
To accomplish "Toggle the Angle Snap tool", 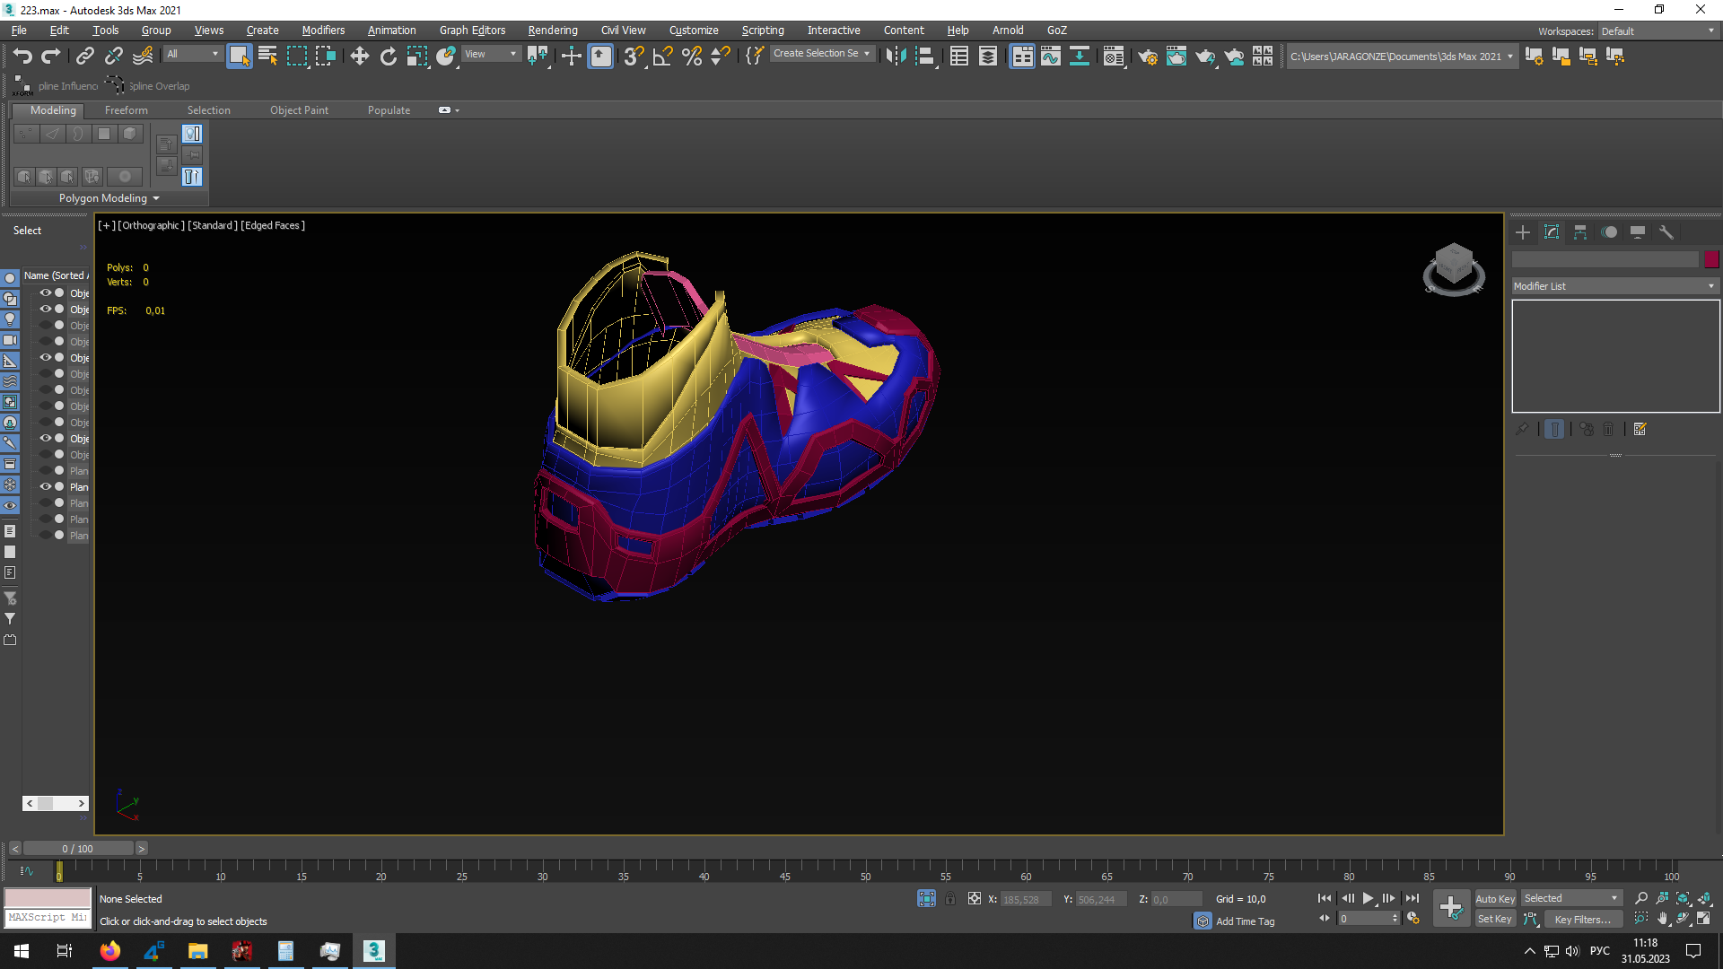I will (663, 57).
